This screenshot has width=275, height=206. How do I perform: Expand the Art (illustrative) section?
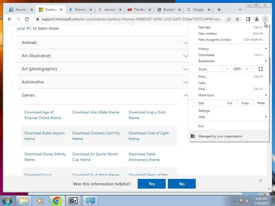point(102,56)
